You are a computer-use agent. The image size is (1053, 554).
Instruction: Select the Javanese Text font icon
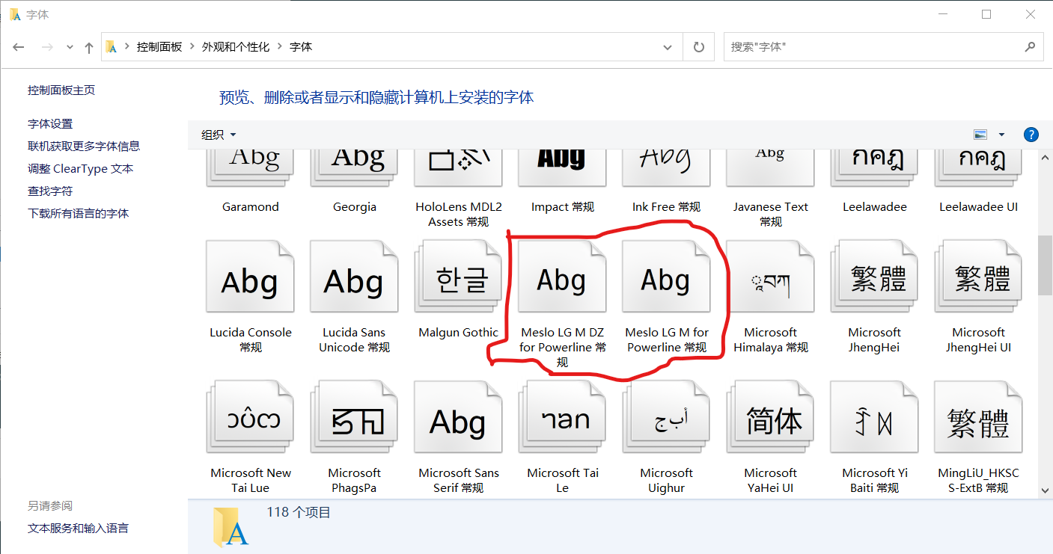click(770, 168)
